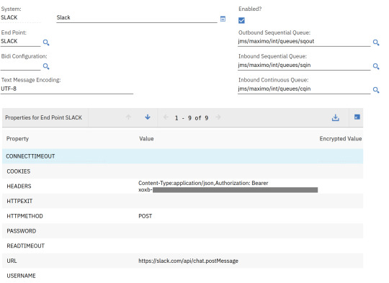The image size is (389, 283).
Task: Click the next row down arrow
Action: coord(148,117)
